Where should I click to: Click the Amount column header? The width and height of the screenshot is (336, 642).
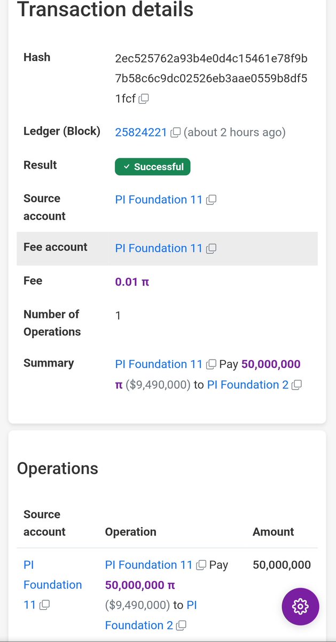pyautogui.click(x=273, y=532)
